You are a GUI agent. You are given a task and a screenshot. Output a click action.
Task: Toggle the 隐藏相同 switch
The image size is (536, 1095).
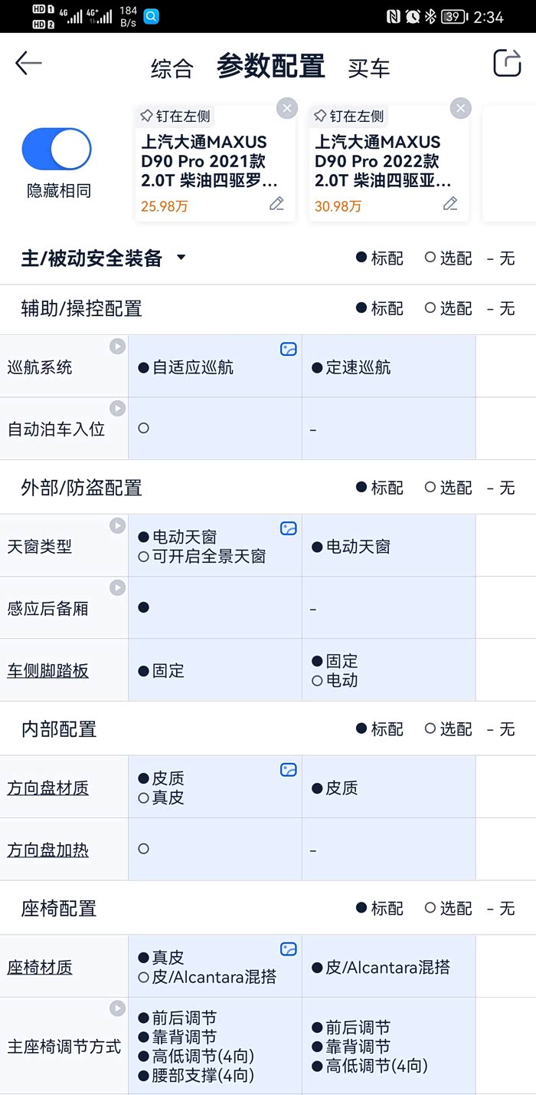57,149
